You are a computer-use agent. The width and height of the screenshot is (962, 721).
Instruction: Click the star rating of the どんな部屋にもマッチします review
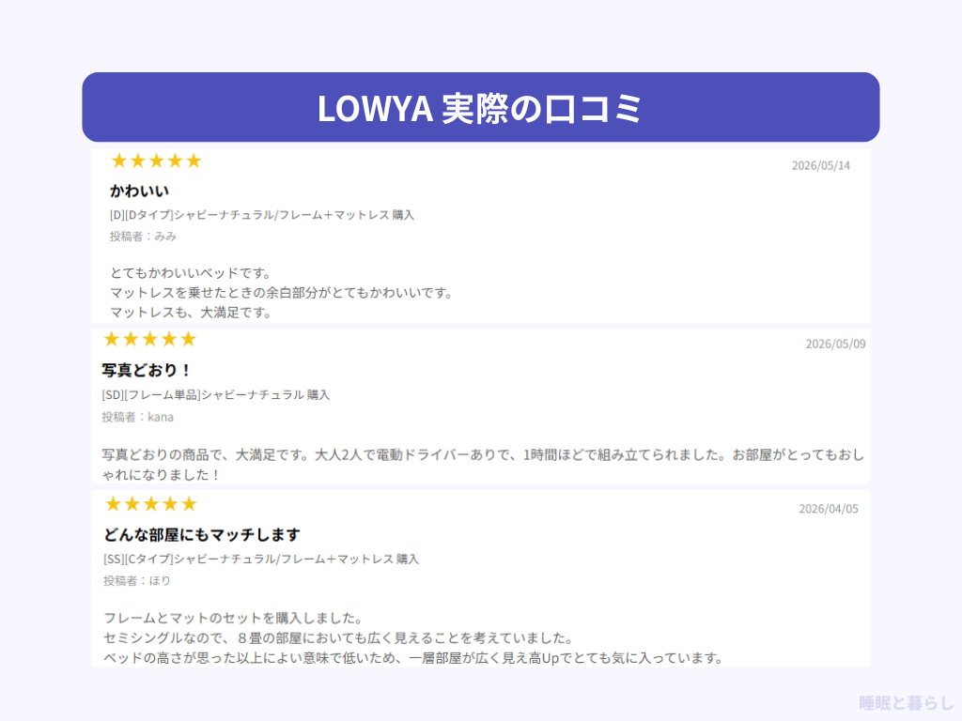tap(150, 504)
